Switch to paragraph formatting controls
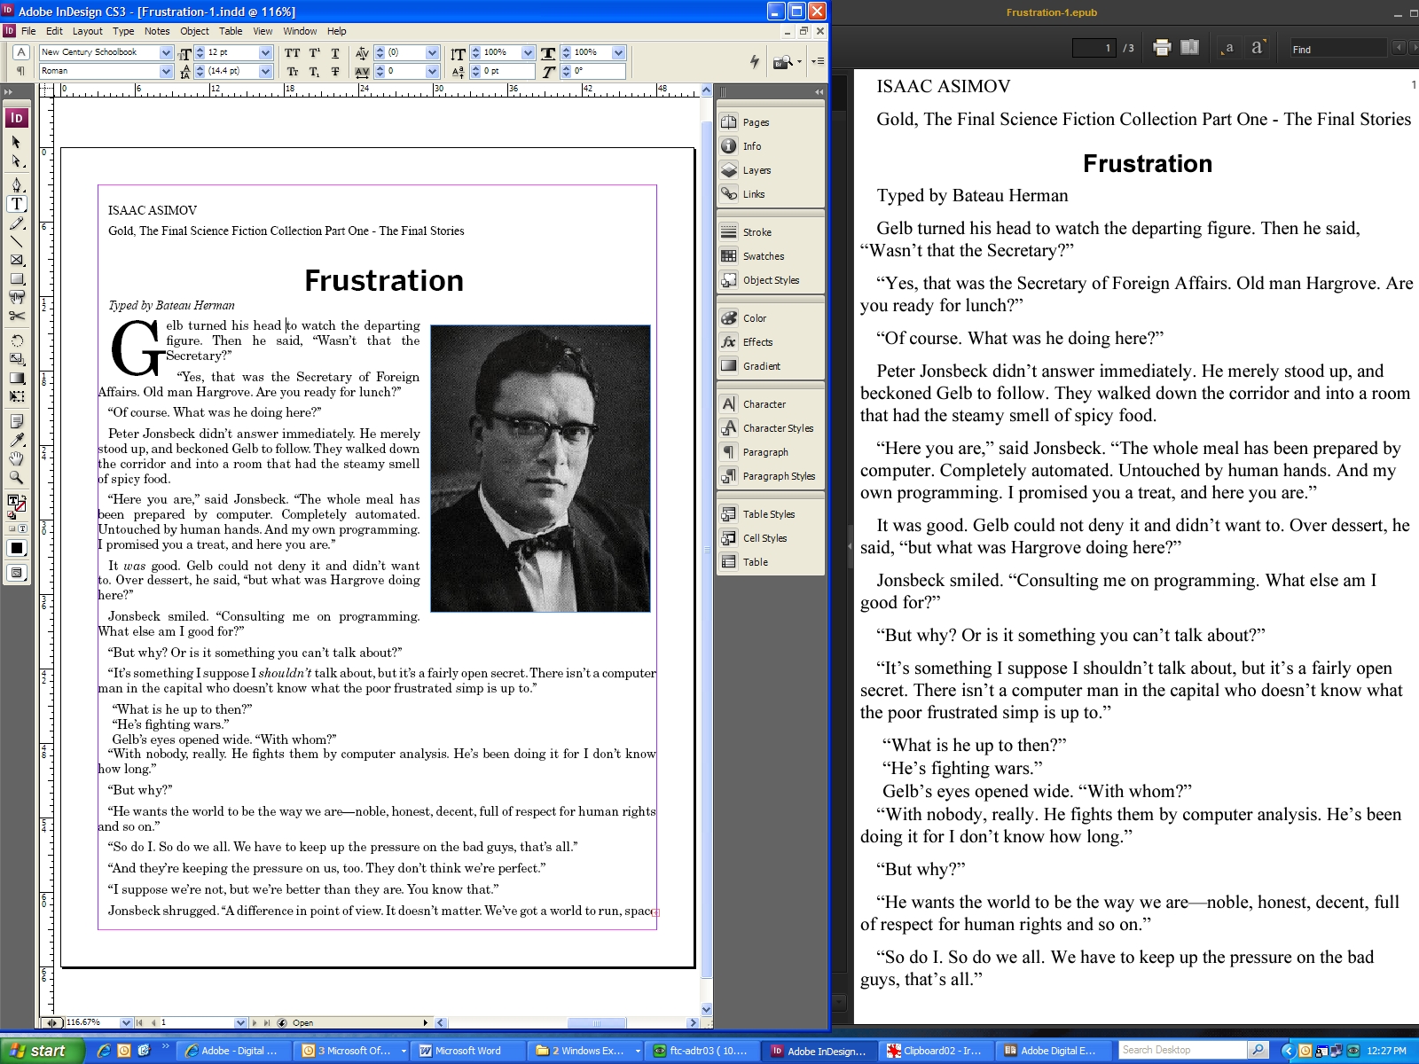This screenshot has width=1419, height=1064. [21, 71]
